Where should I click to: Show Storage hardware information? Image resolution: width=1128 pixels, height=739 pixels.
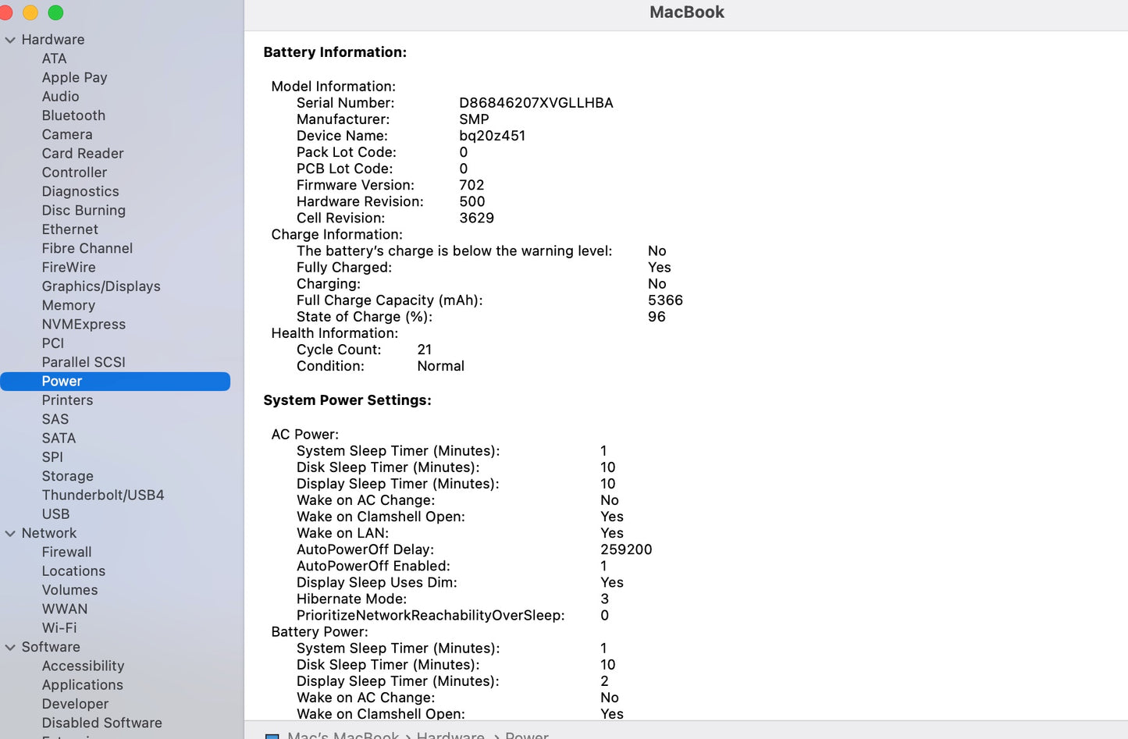click(x=67, y=476)
